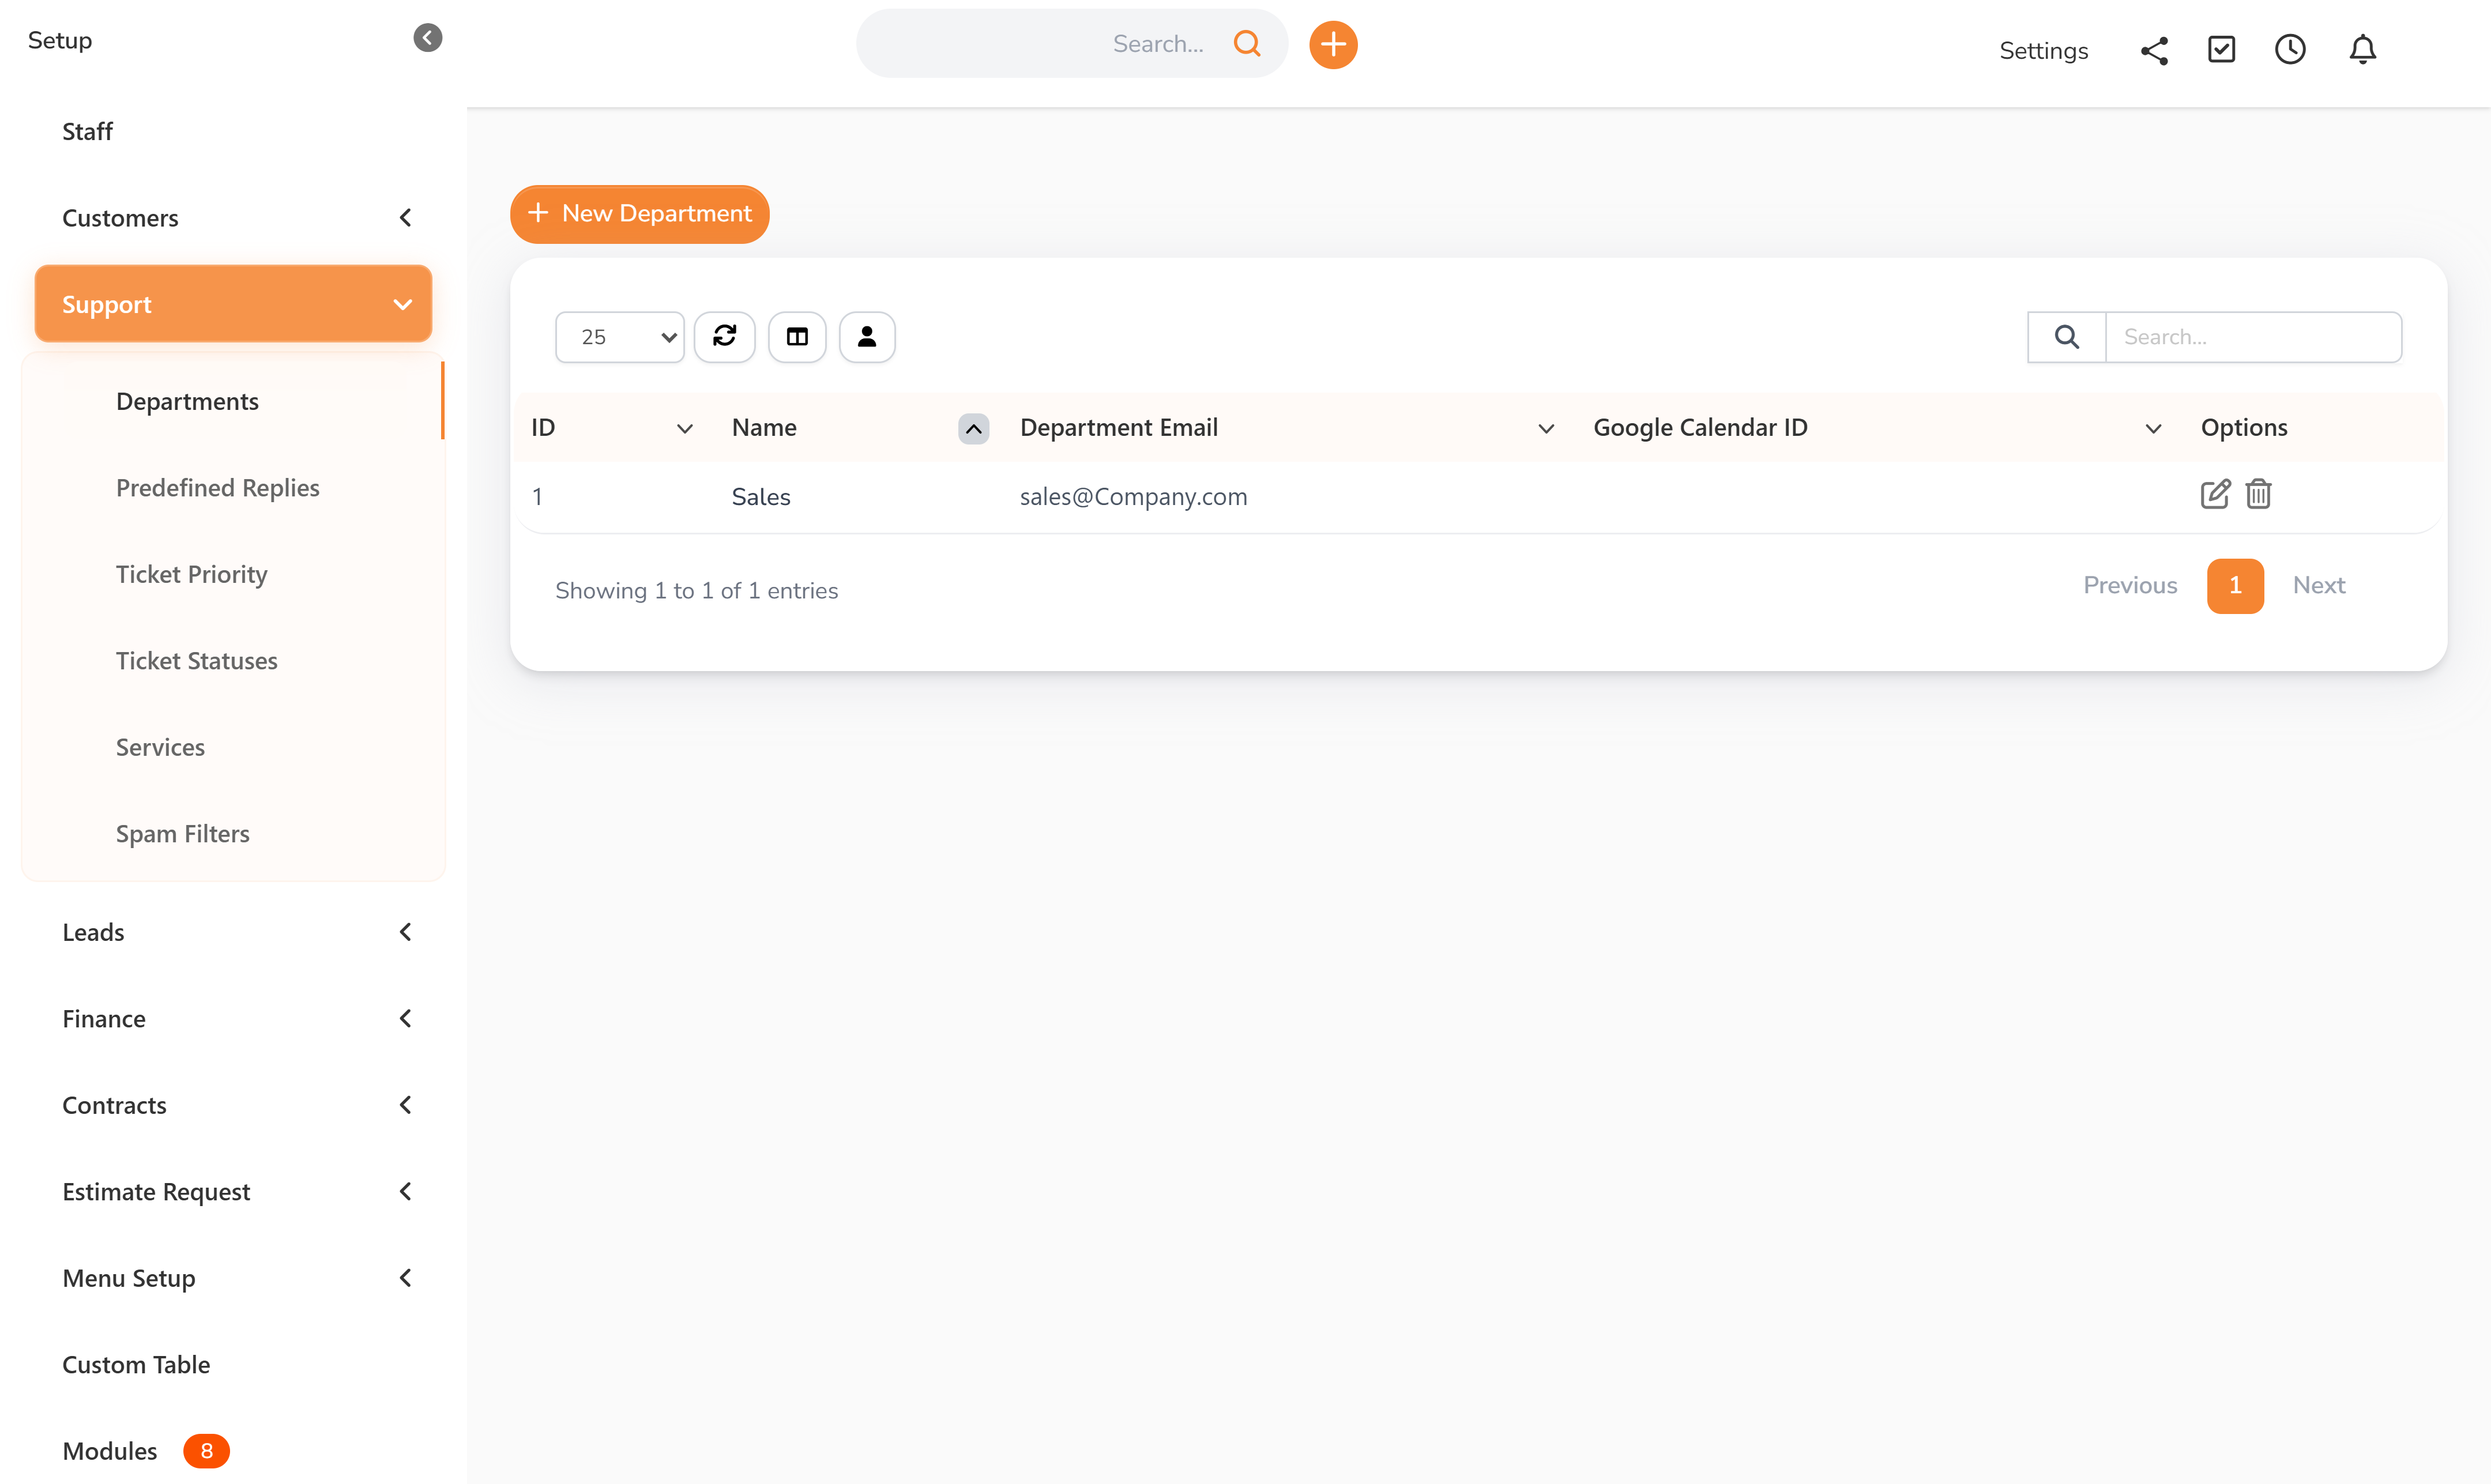Reload the departments table with refresh icon

point(724,337)
